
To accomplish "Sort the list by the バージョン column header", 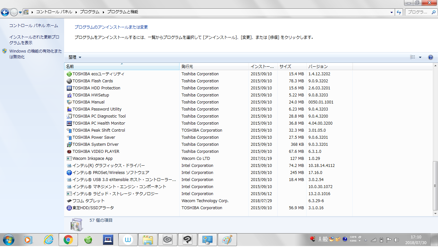I will pyautogui.click(x=330, y=67).
